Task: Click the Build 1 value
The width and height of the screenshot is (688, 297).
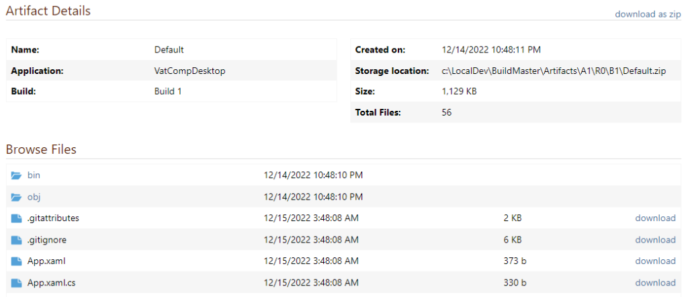Action: point(168,91)
